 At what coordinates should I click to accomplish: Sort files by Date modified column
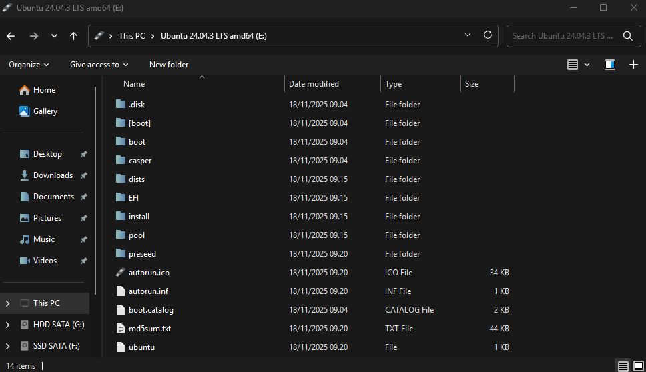[x=314, y=84]
